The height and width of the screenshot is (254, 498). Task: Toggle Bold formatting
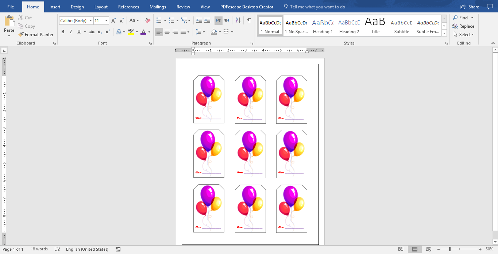63,32
